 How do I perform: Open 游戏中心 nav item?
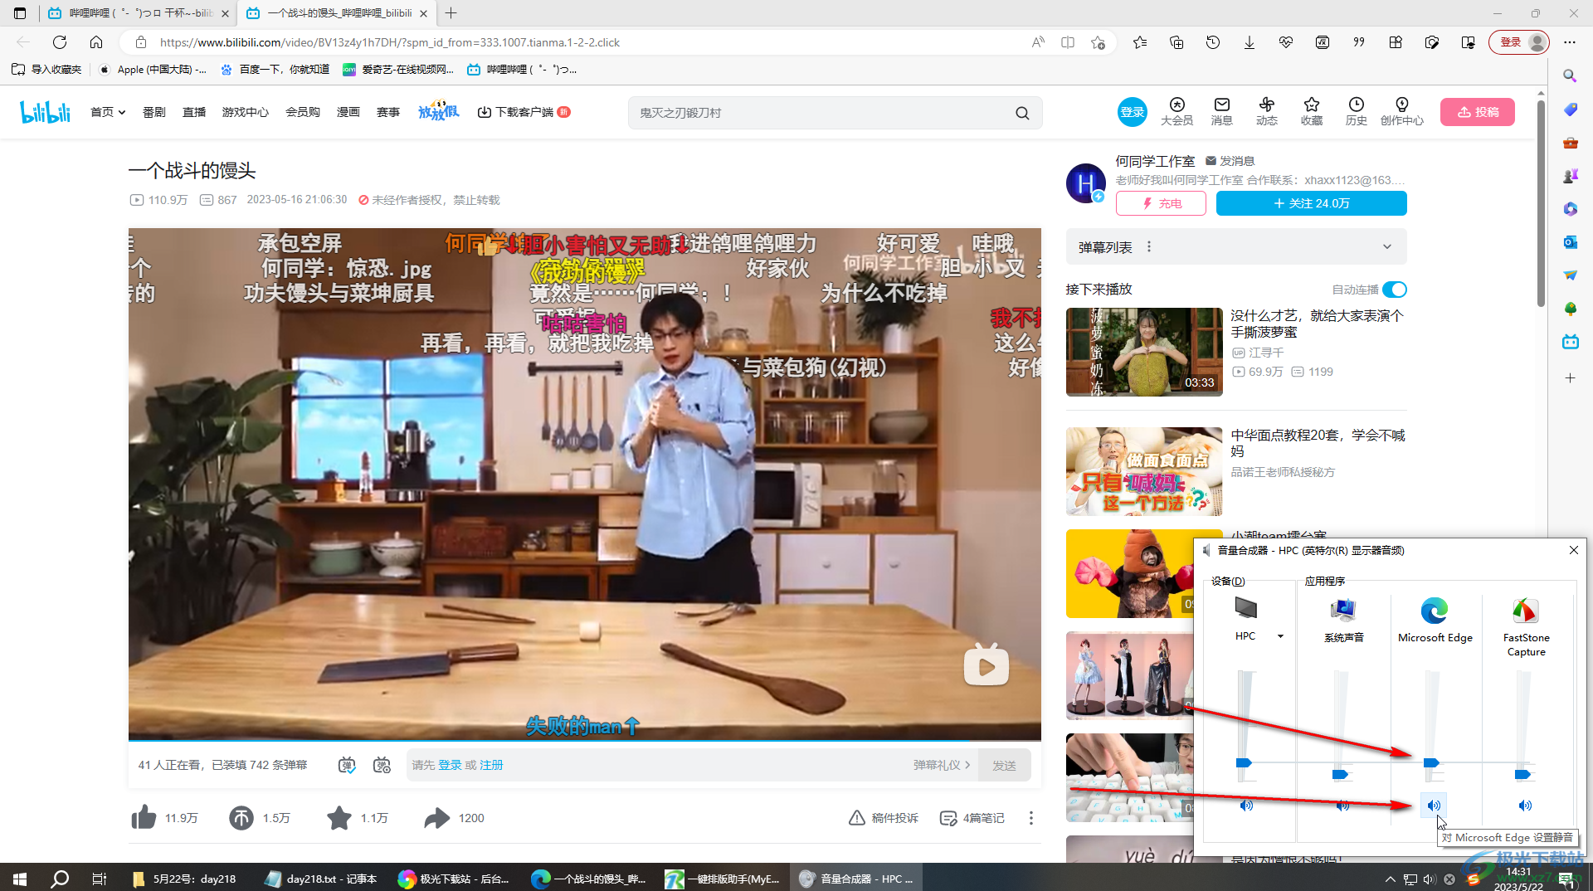tap(246, 112)
